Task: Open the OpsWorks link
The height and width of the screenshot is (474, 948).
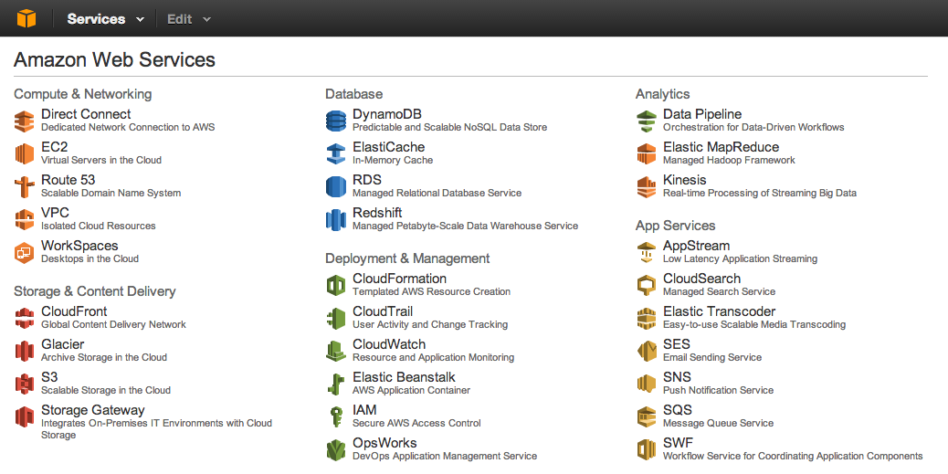Action: pyautogui.click(x=384, y=443)
